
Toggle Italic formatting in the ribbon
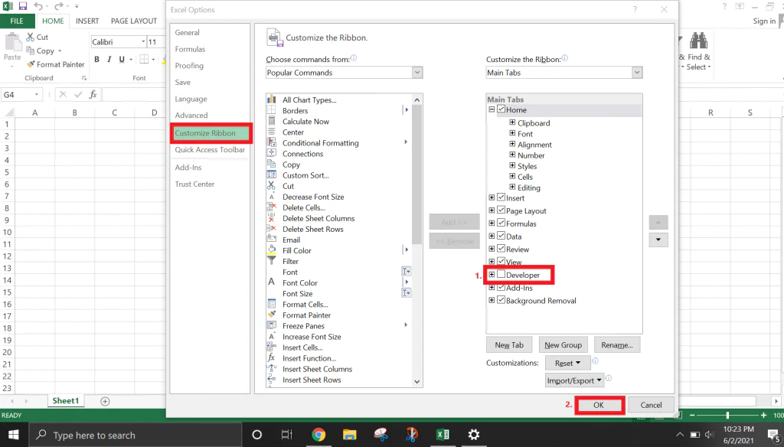109,59
